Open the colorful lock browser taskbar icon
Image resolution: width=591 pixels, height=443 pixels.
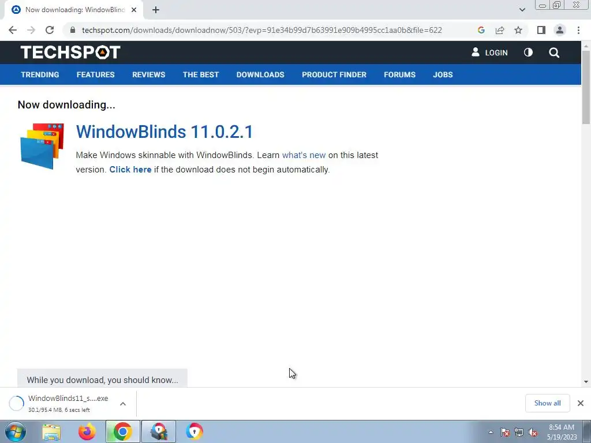pyautogui.click(x=194, y=431)
